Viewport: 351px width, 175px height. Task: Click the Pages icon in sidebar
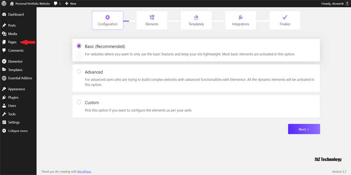pos(4,42)
